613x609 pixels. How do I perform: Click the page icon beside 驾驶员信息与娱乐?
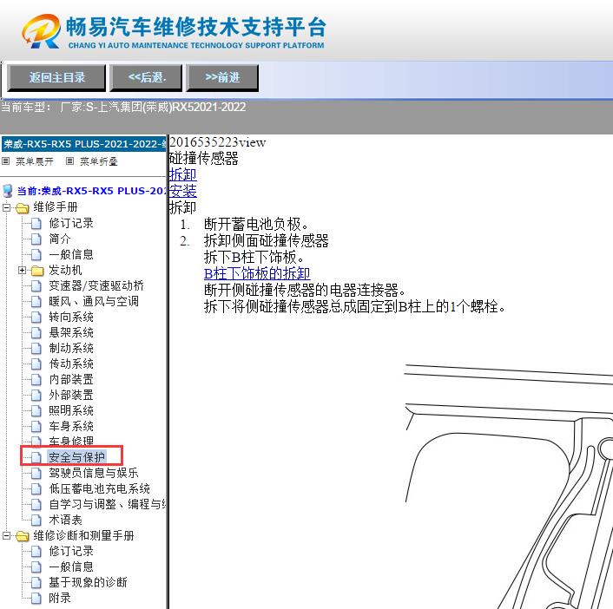point(36,473)
